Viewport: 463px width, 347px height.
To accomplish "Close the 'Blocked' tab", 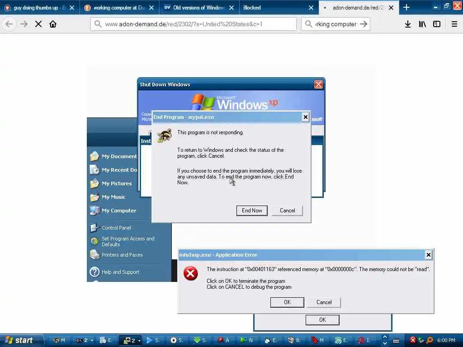I will tap(311, 8).
